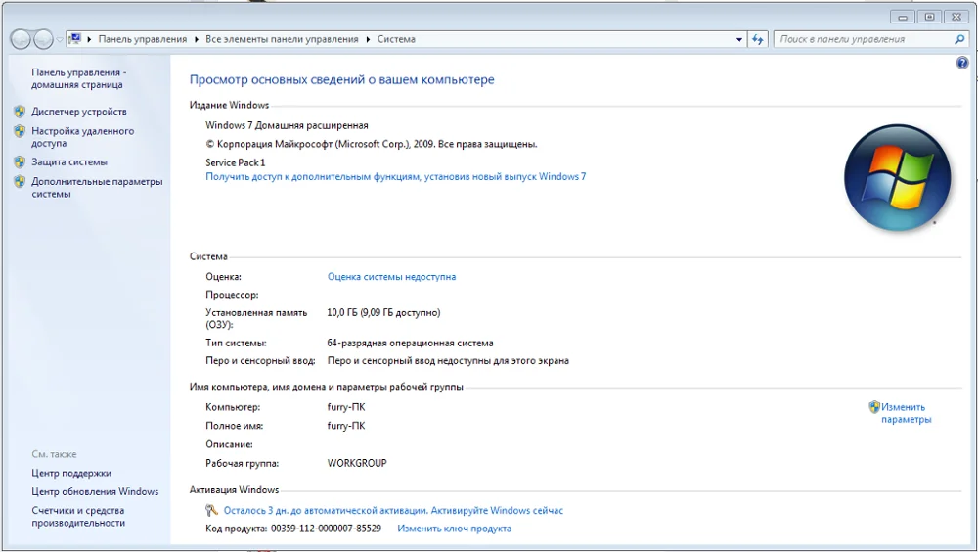978x552 pixels.
Task: Click shield icon beside Настройка удаленного доступа
Action: pyautogui.click(x=20, y=131)
